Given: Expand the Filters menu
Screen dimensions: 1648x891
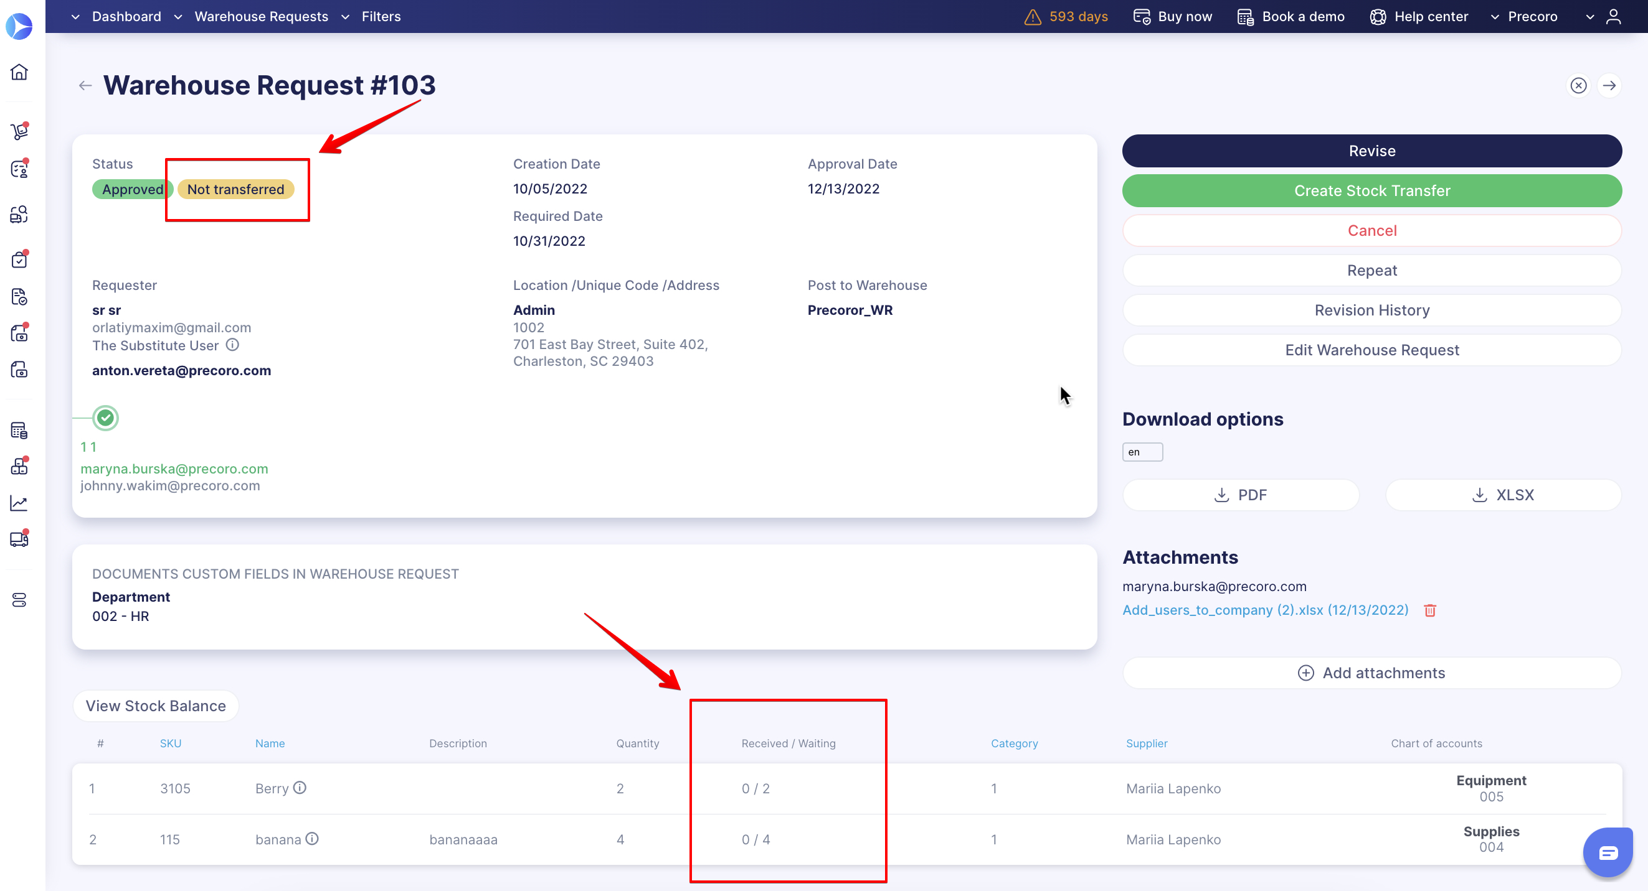Looking at the screenshot, I should coord(371,17).
